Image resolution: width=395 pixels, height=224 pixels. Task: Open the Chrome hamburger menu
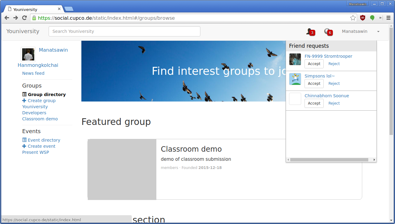388,18
